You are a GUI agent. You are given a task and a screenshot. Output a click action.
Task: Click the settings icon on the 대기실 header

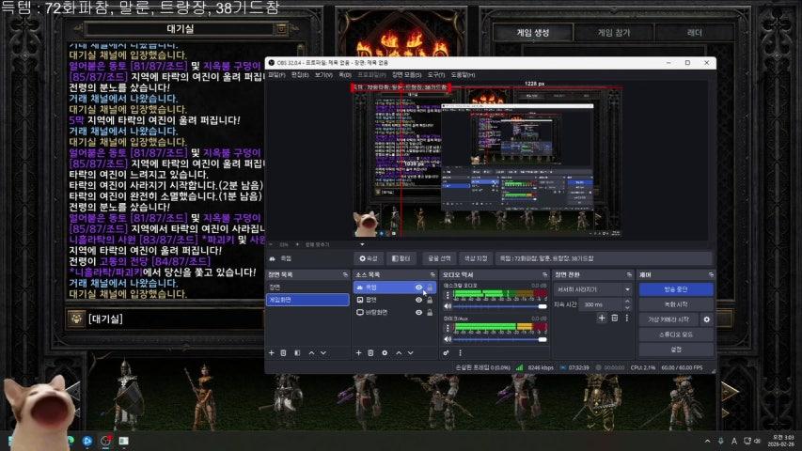281,29
